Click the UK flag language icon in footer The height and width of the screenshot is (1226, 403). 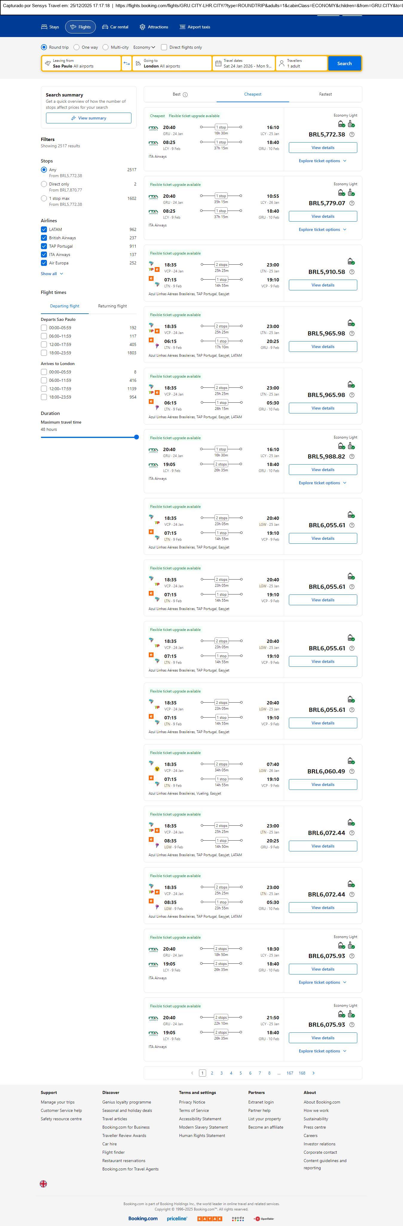[43, 1184]
